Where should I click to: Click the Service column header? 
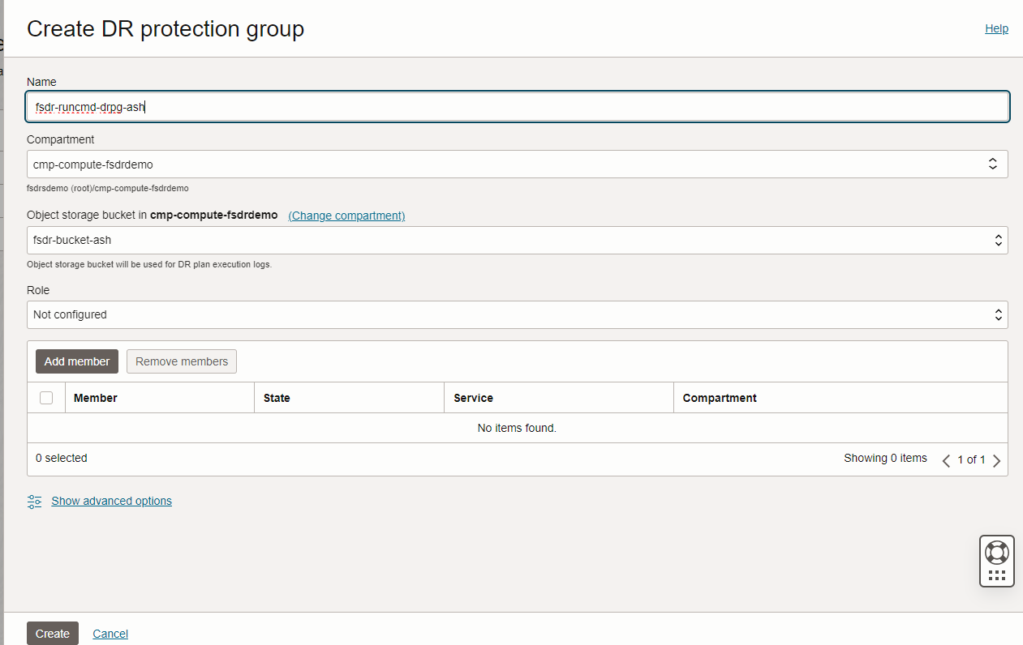point(474,398)
